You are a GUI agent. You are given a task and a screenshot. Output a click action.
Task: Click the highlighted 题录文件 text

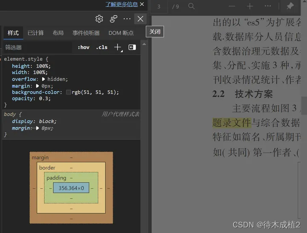232,123
